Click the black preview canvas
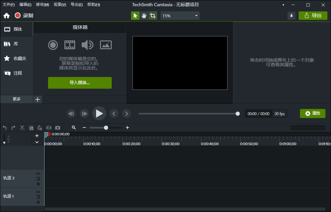331x212 pixels. (180, 63)
